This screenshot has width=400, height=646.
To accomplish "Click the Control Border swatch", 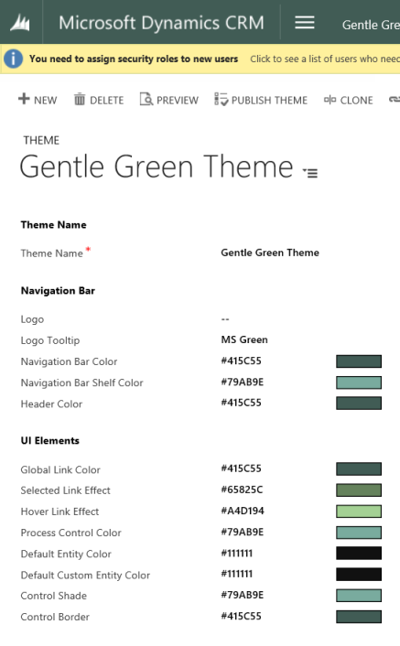I will pyautogui.click(x=359, y=617).
